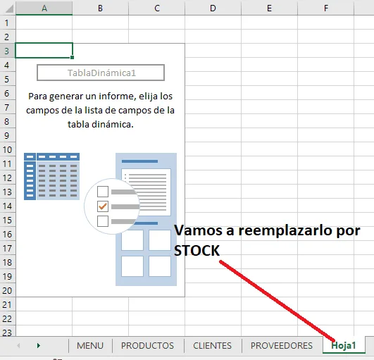Select column A header

(44, 8)
